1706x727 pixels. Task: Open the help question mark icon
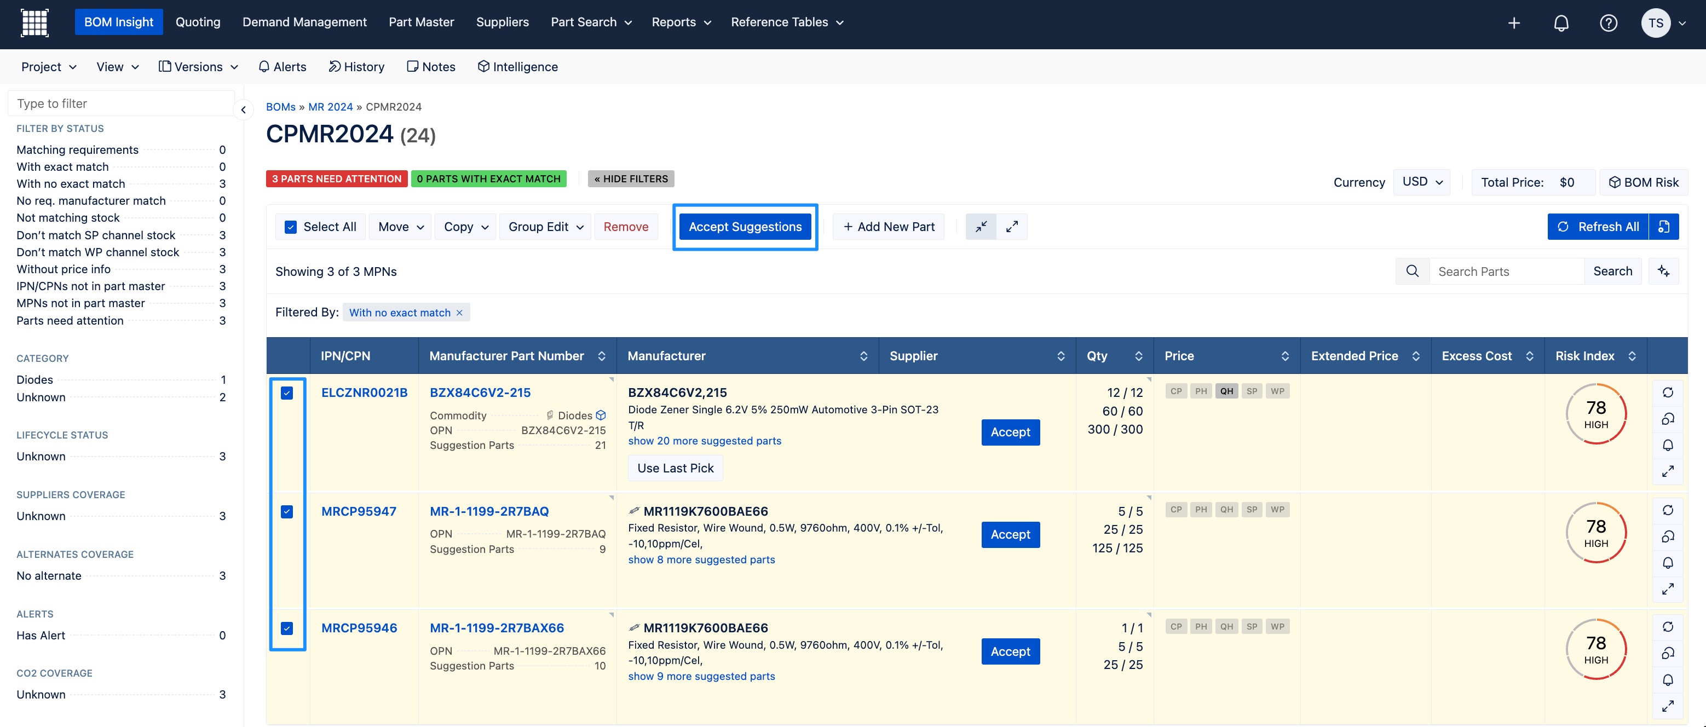coord(1609,23)
